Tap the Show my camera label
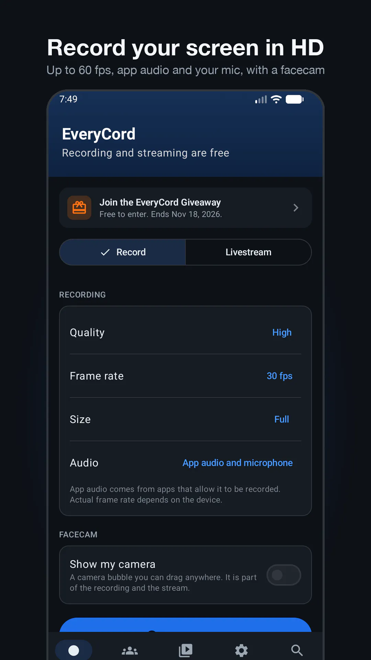The height and width of the screenshot is (660, 371). 113,564
